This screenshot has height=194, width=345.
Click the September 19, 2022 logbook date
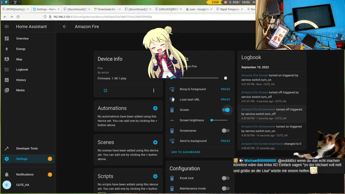[x=255, y=67]
